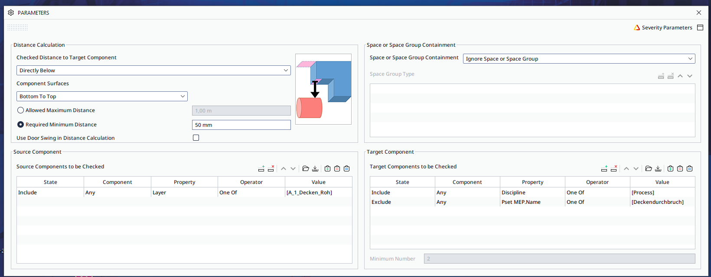The width and height of the screenshot is (711, 277).
Task: Select Source table Property column header
Action: (184, 182)
